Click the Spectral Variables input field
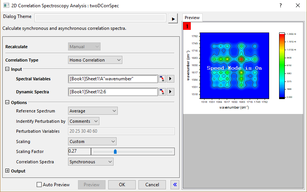The height and width of the screenshot is (192, 307). [x=113, y=79]
